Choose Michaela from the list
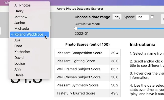 (30, 29)
